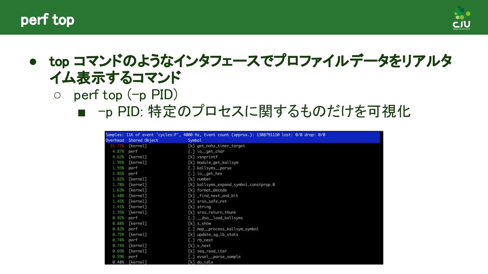Click the srso_safe_ret symbol
This screenshot has height=274, width=488.
(212, 201)
